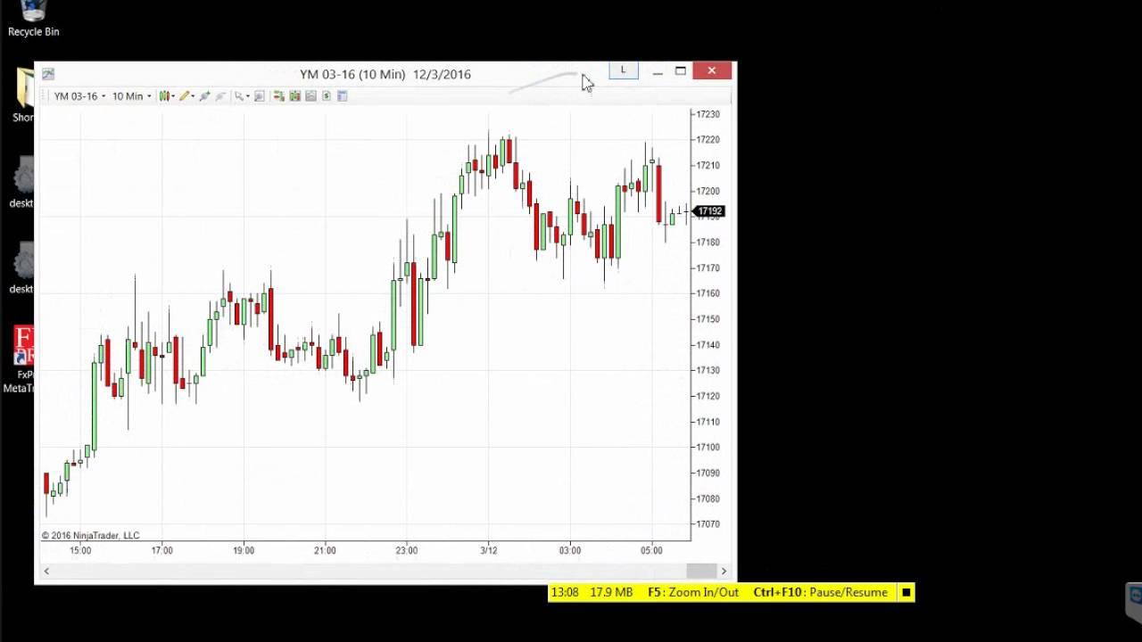Click the horizontal scrollbar thumb
This screenshot has width=1142, height=642.
pyautogui.click(x=701, y=571)
